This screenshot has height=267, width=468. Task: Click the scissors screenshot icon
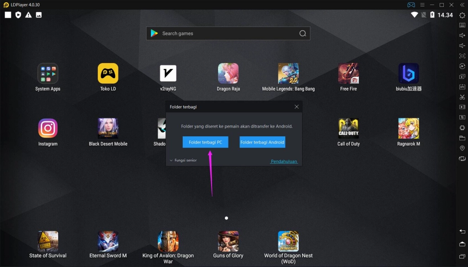462,97
